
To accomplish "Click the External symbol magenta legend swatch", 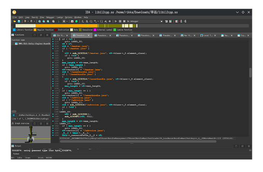I will tap(95, 30).
